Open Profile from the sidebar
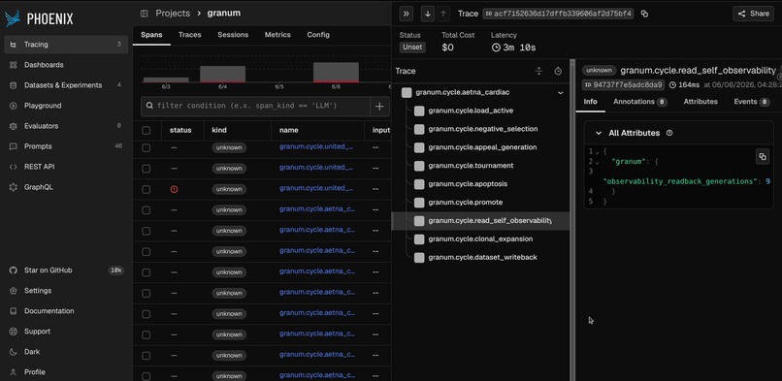The width and height of the screenshot is (782, 381). [66, 372]
